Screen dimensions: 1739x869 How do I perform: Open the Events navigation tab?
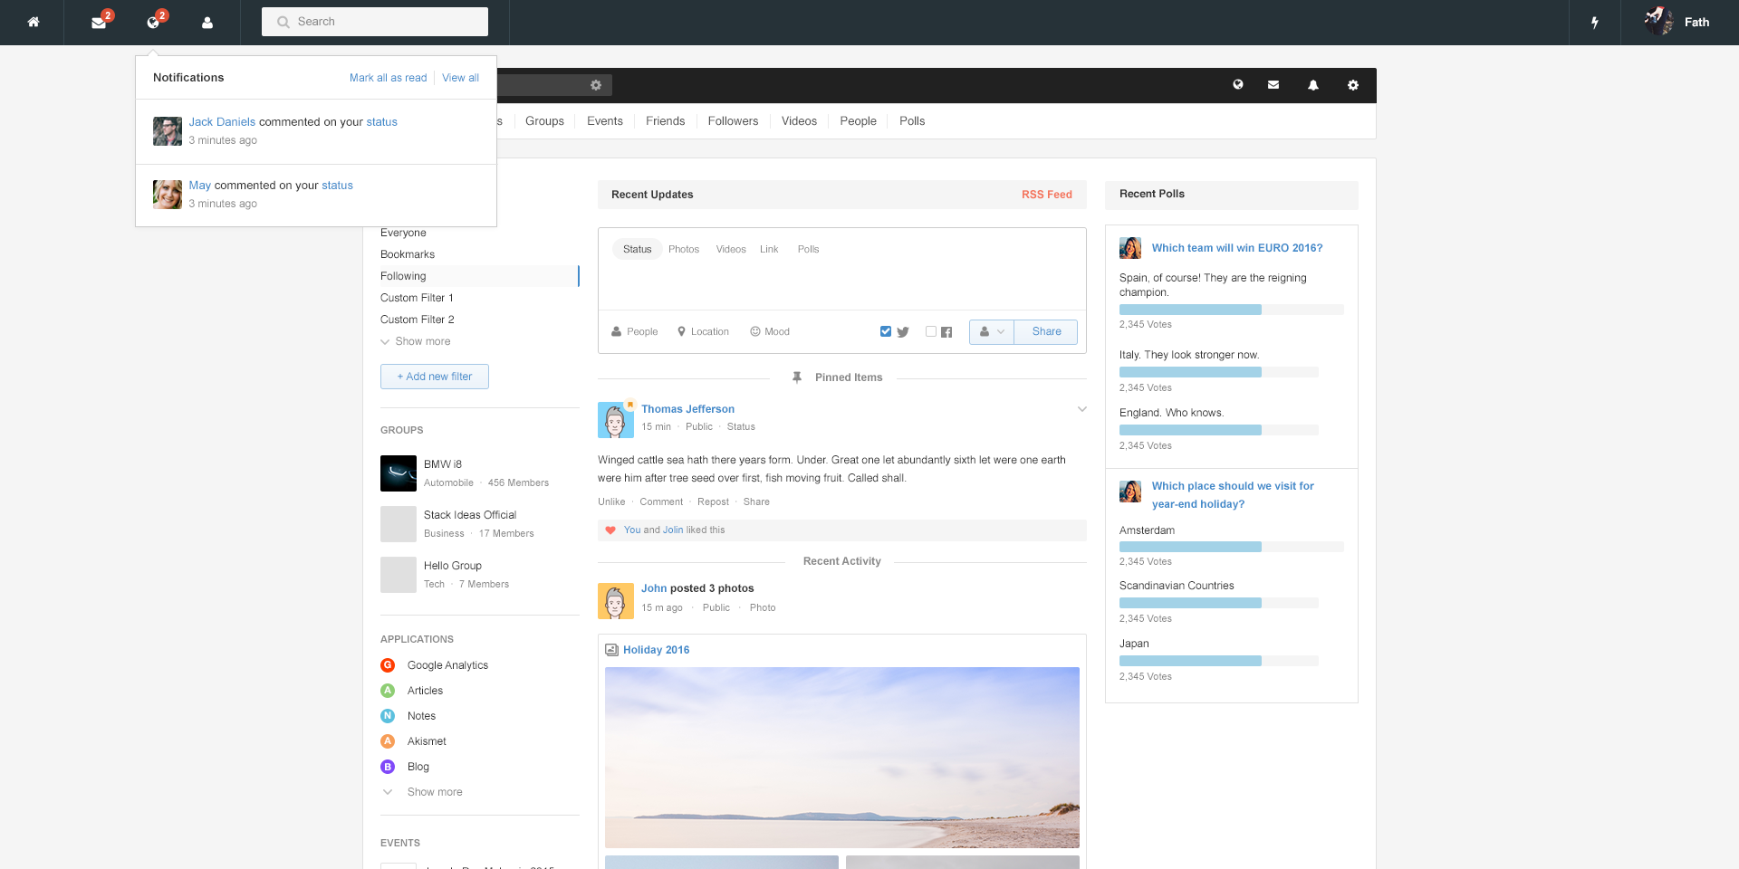[604, 121]
